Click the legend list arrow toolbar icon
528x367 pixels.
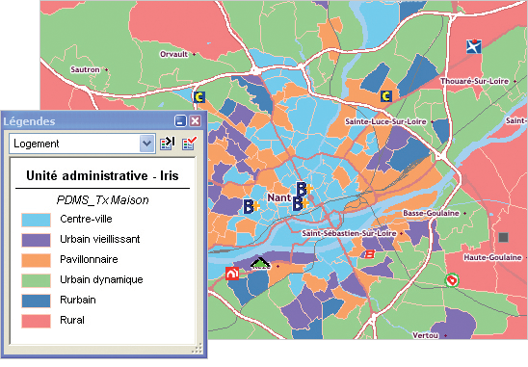pyautogui.click(x=168, y=144)
